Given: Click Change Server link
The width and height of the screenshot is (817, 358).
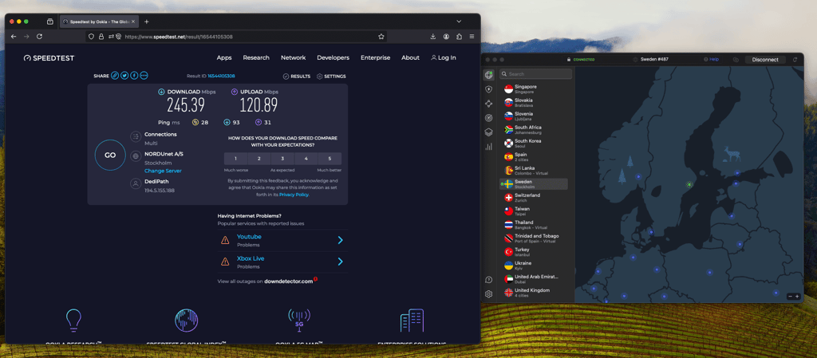Looking at the screenshot, I should tap(163, 171).
